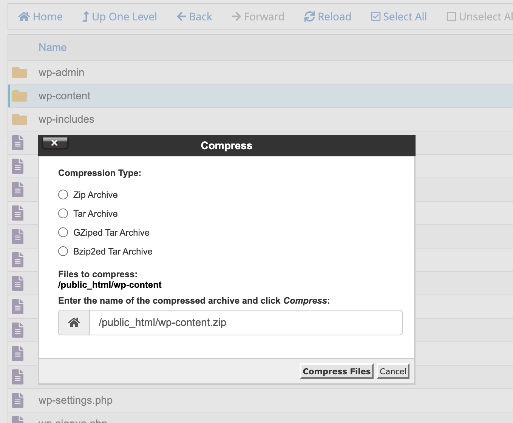The height and width of the screenshot is (423, 513).
Task: Select Zip Archive compression type
Action: (x=63, y=195)
